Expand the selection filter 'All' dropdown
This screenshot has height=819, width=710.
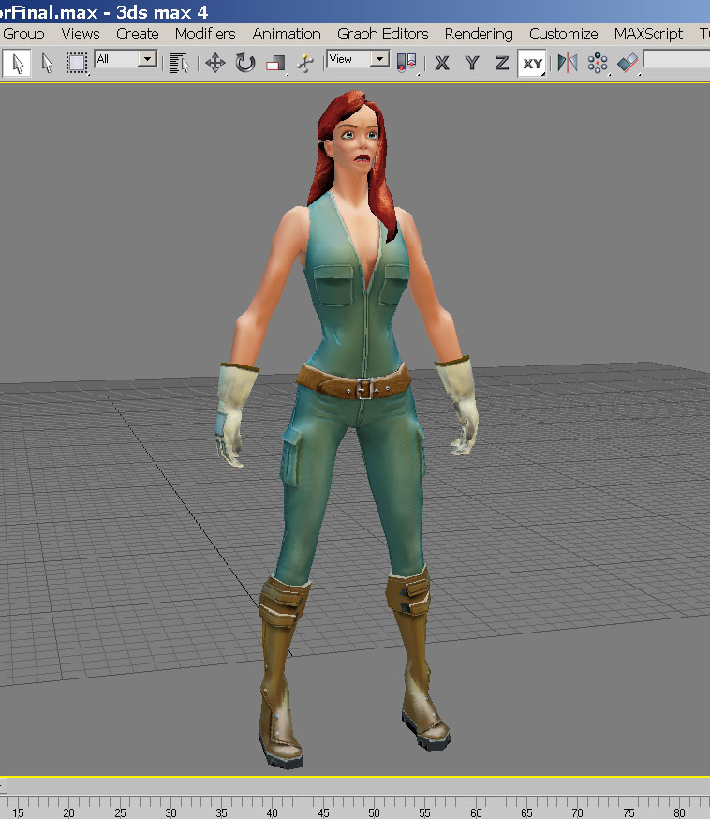(148, 58)
